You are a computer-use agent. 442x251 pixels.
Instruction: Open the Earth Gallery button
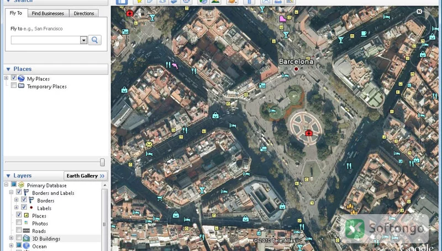(86, 176)
